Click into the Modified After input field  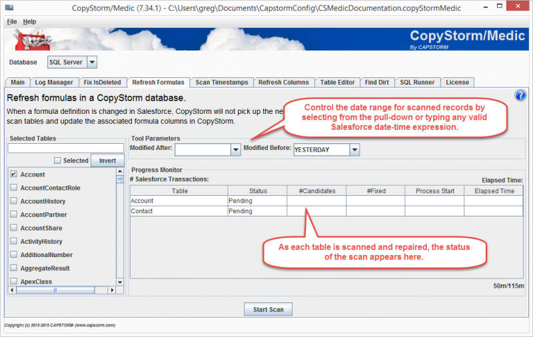coord(203,149)
